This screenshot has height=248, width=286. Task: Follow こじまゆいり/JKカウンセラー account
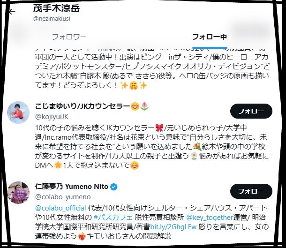(x=251, y=111)
